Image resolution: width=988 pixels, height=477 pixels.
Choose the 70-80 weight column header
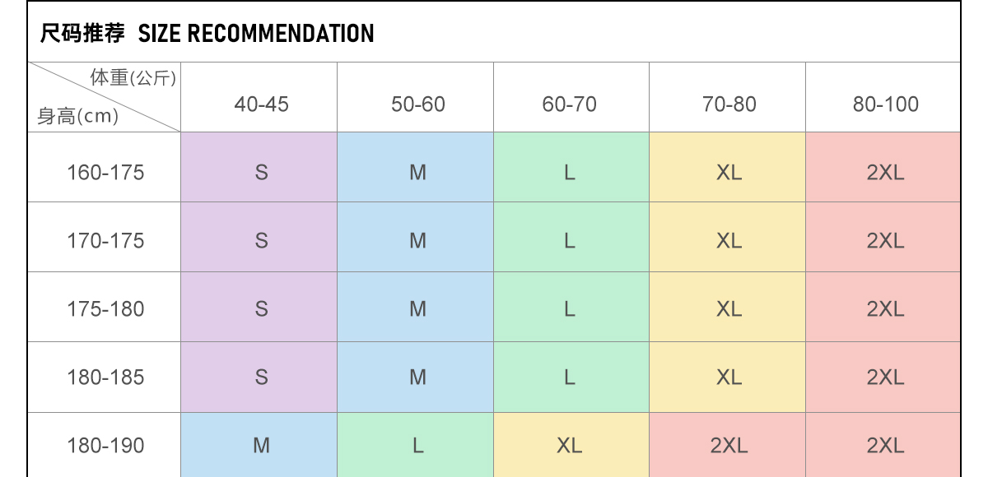coord(729,104)
